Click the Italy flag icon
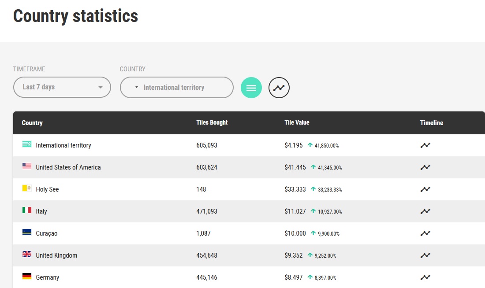The height and width of the screenshot is (288, 485). pyautogui.click(x=27, y=210)
